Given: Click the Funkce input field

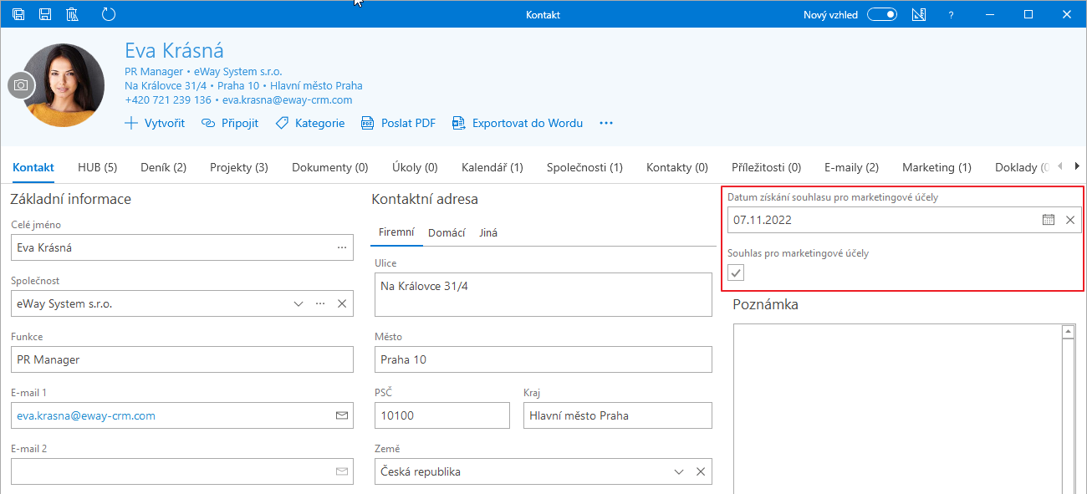Looking at the screenshot, I should click(x=182, y=359).
